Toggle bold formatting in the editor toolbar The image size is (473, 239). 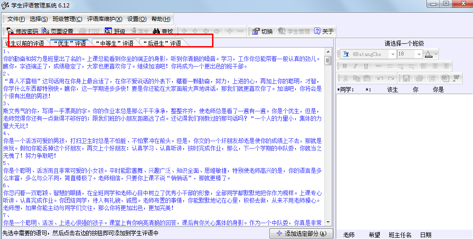(345, 66)
